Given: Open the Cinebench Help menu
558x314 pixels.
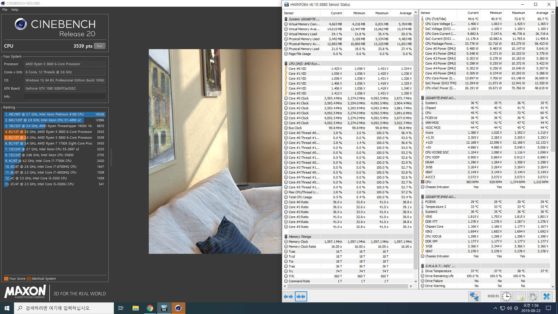Looking at the screenshot, I should tap(15, 10).
